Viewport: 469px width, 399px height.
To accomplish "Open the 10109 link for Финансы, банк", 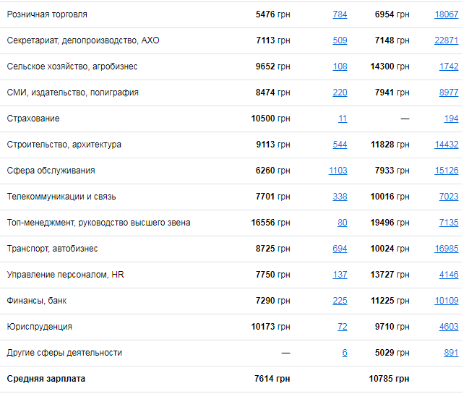I will 447,301.
